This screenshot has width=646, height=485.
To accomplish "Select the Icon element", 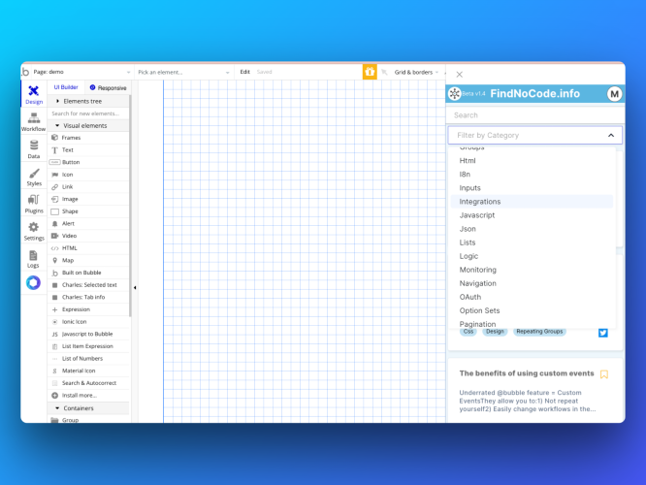I will pyautogui.click(x=88, y=175).
